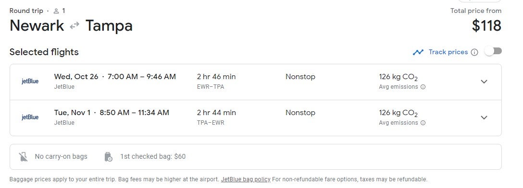Screen dimensions: 523x188
Task: Expand the Tue, Nov 1 flight details
Action: click(484, 117)
